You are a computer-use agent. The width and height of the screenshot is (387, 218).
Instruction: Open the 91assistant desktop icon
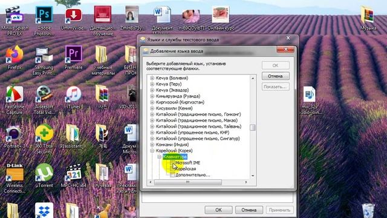[x=73, y=133]
